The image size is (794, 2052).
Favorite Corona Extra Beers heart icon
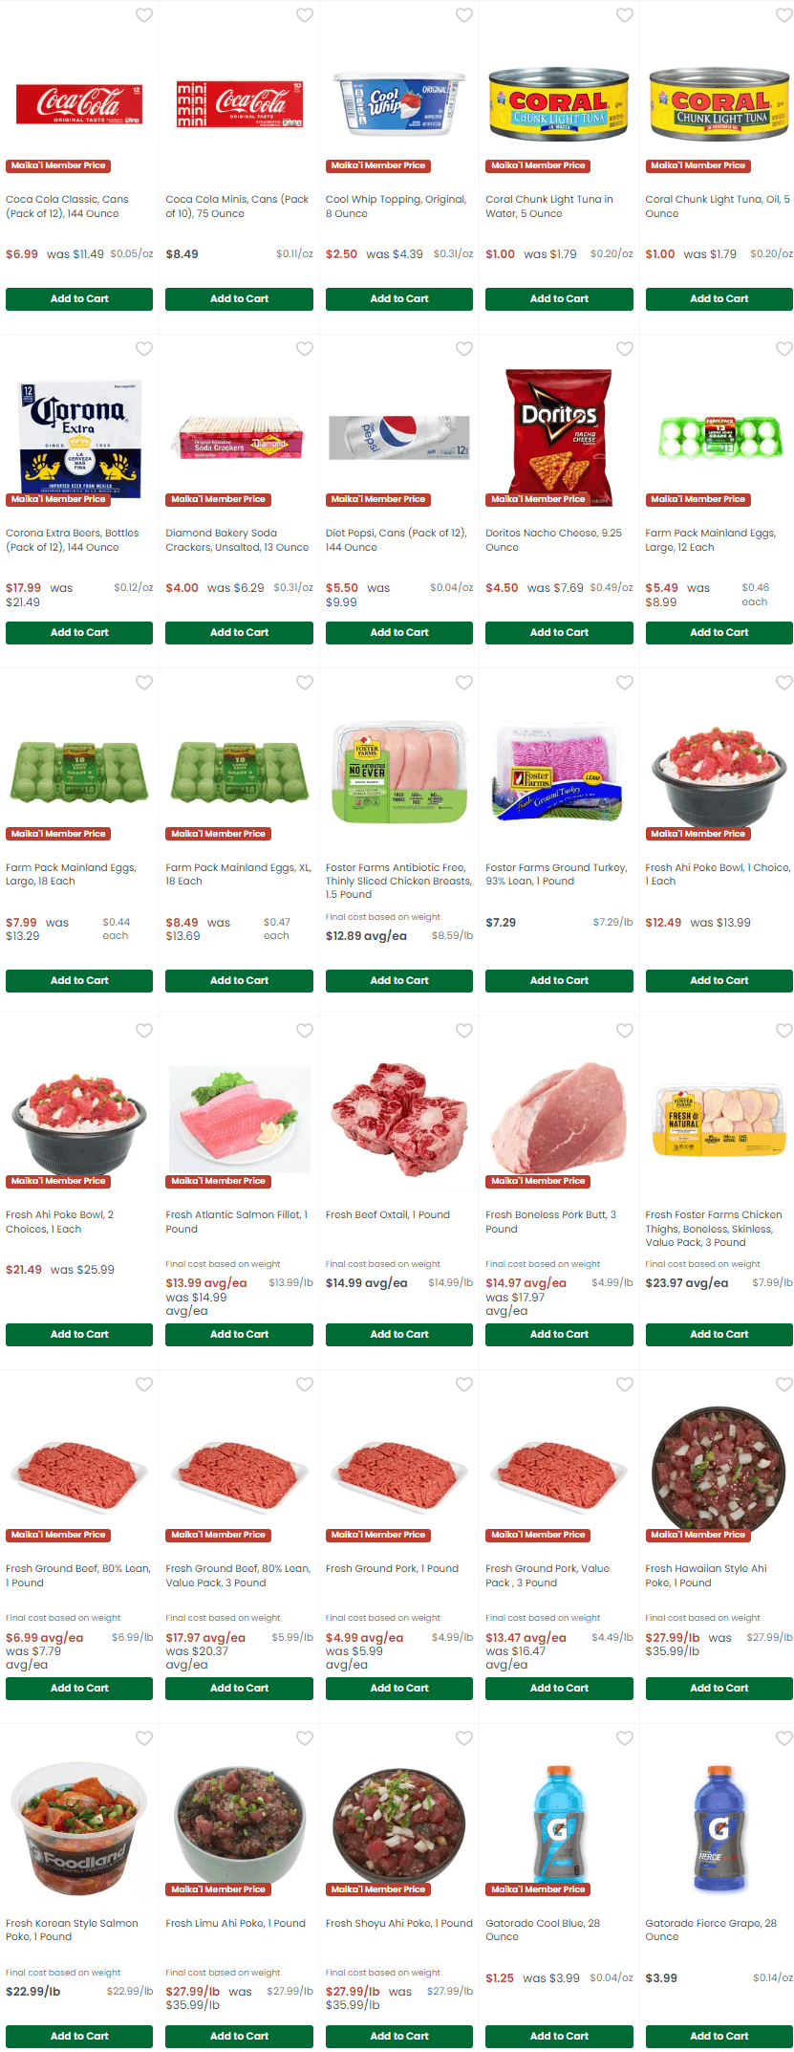144,349
